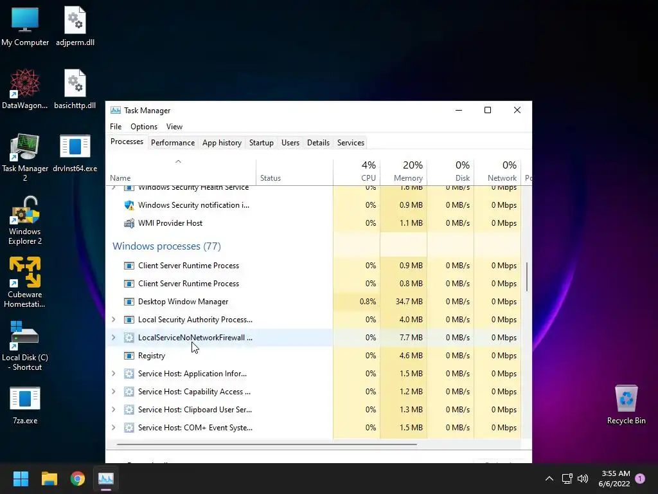
Task: Open the Options menu
Action: (x=144, y=127)
